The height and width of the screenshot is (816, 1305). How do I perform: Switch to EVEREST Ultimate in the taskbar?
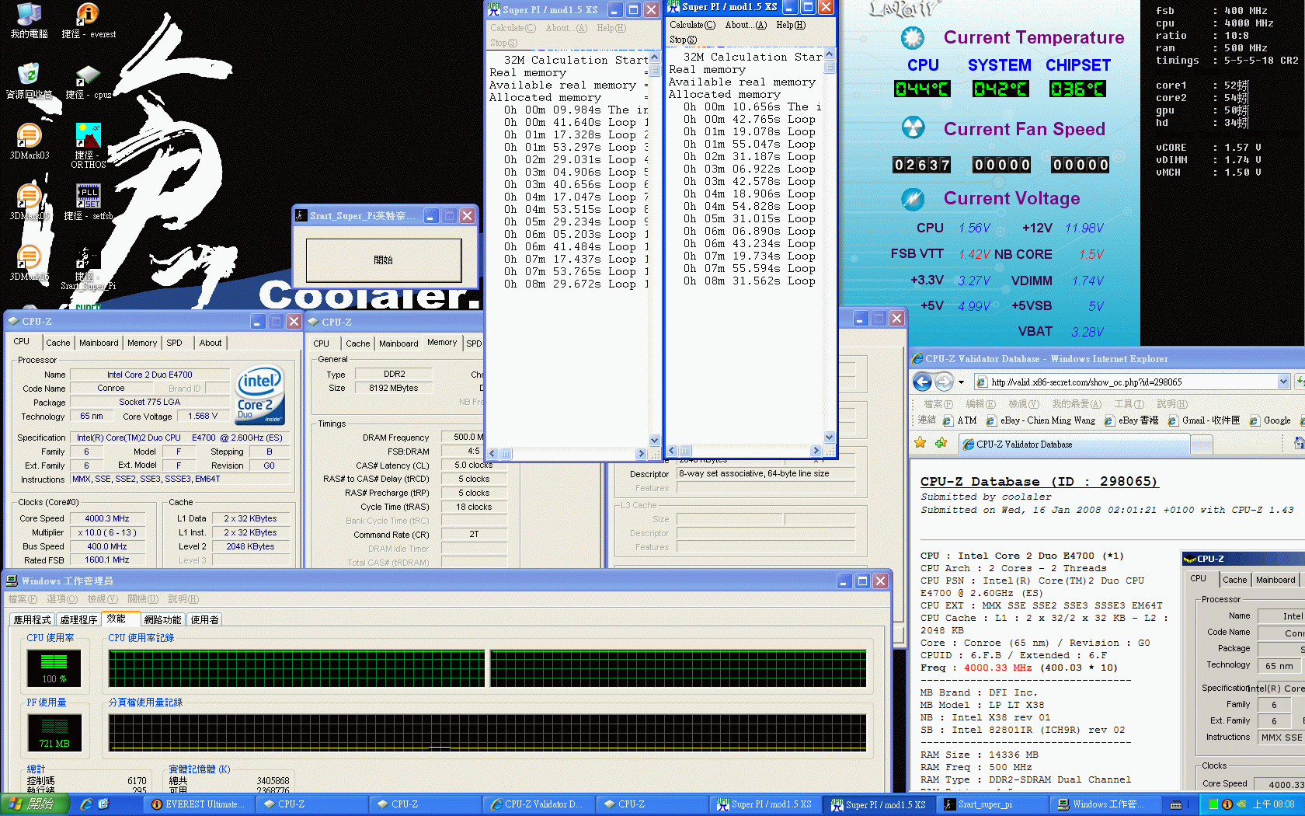pyautogui.click(x=197, y=804)
